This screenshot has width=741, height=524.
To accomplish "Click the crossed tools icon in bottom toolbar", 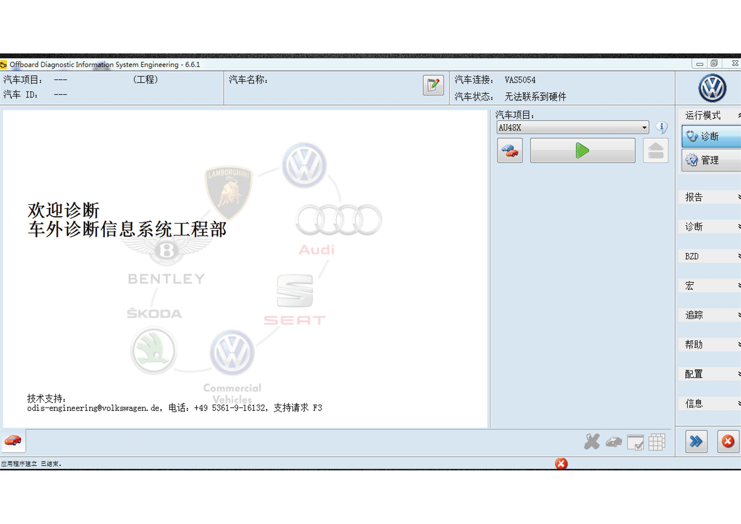I will [x=592, y=442].
